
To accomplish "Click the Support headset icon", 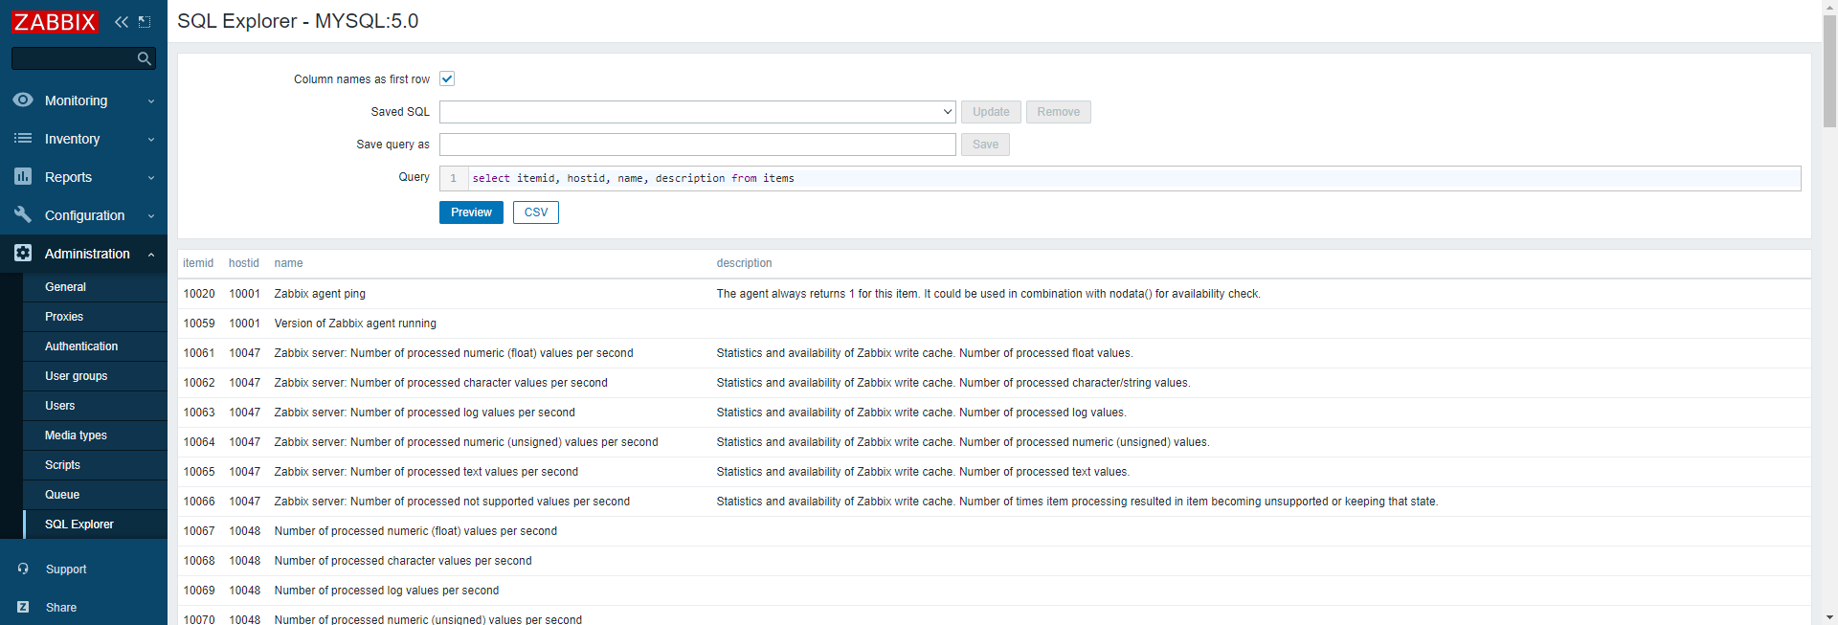I will [x=23, y=569].
